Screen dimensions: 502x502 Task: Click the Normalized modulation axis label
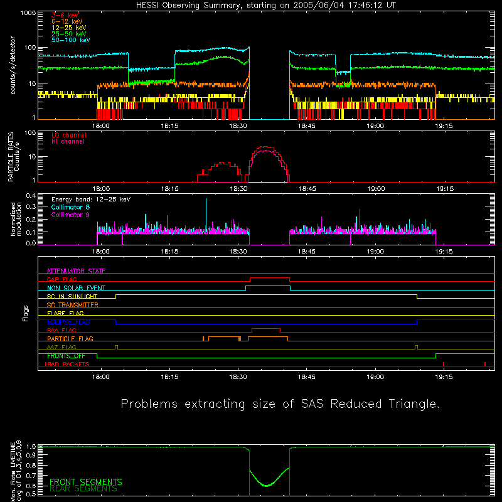(16, 219)
